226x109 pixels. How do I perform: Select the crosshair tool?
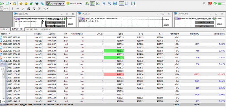(x=6, y=9)
